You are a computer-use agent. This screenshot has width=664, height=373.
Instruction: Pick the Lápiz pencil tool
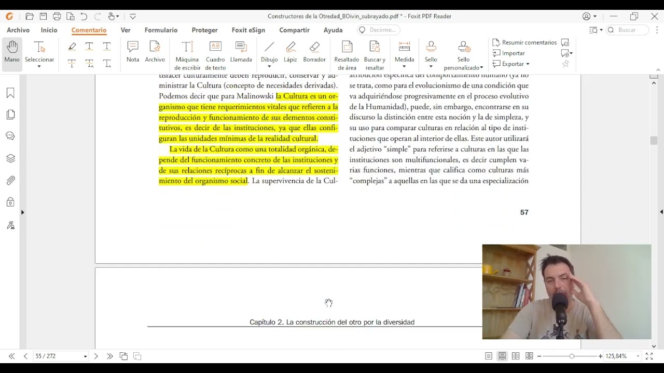tap(290, 52)
